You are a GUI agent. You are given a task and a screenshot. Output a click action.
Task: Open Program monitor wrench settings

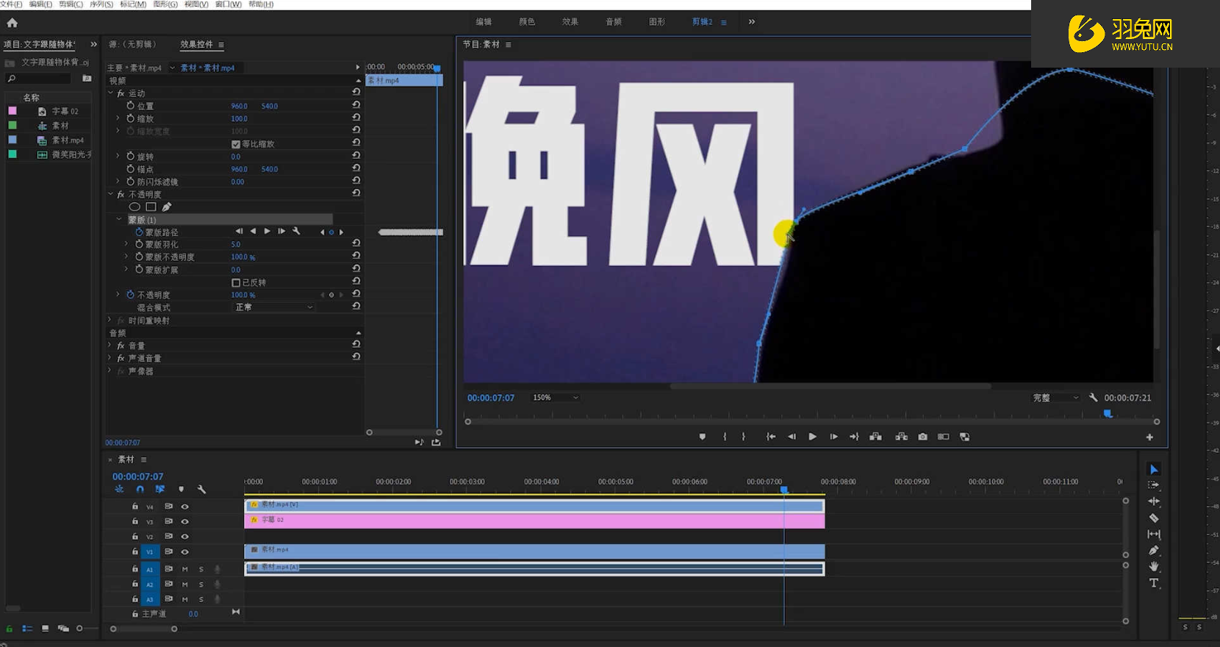pyautogui.click(x=1093, y=398)
